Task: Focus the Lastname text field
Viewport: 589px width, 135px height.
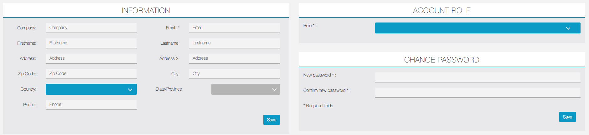Action: point(234,43)
